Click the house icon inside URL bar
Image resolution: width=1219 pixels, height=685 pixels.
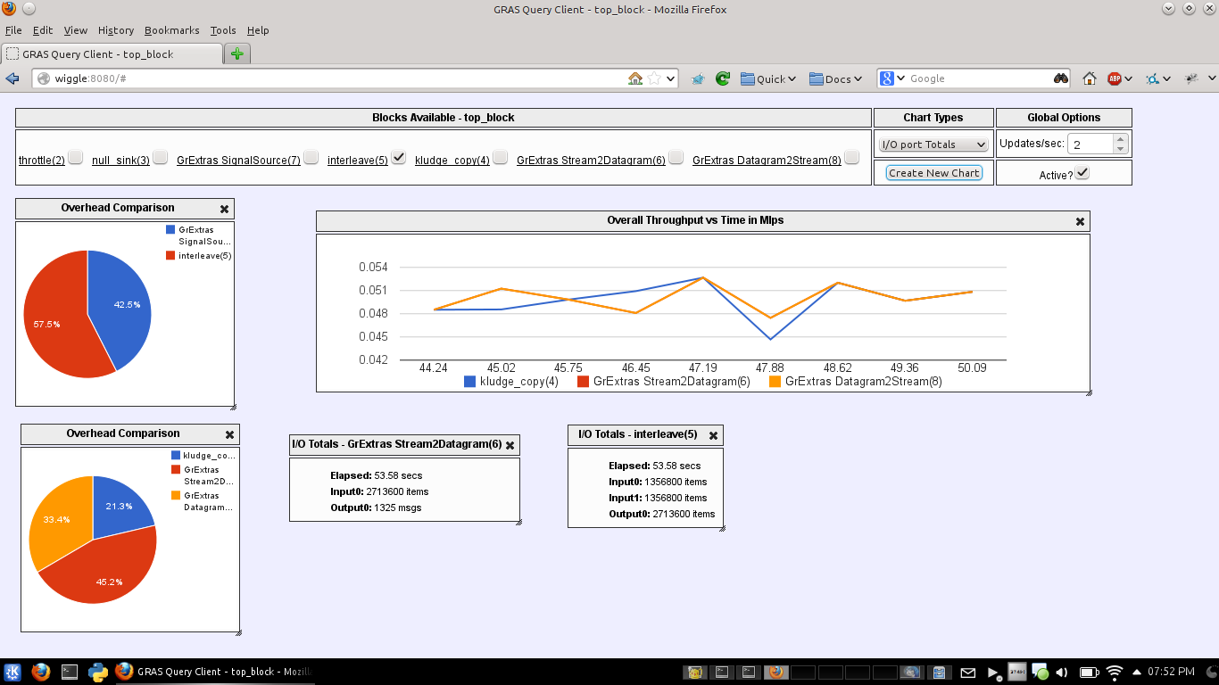pyautogui.click(x=635, y=78)
